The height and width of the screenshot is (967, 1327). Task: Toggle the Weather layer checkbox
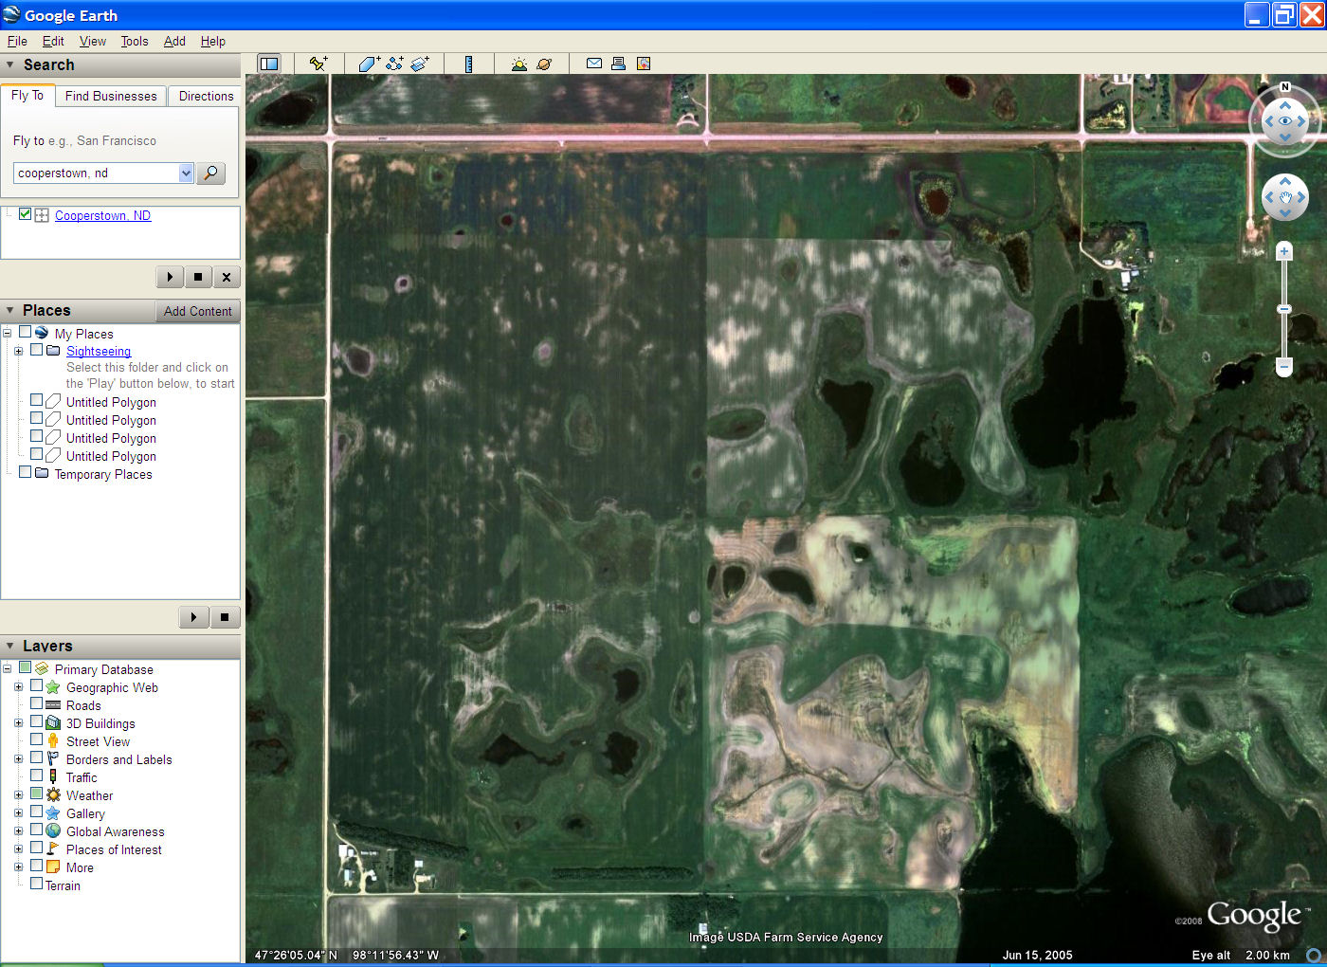pos(37,794)
